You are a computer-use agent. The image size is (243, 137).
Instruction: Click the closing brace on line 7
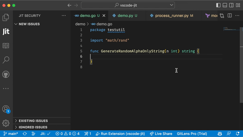click(x=91, y=62)
